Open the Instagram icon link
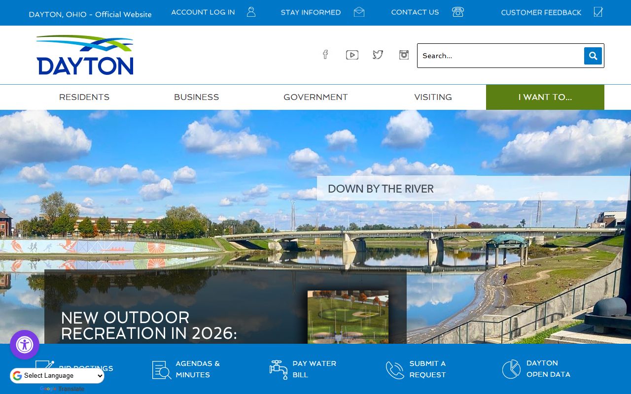Screen dimensions: 631x394 [404, 55]
